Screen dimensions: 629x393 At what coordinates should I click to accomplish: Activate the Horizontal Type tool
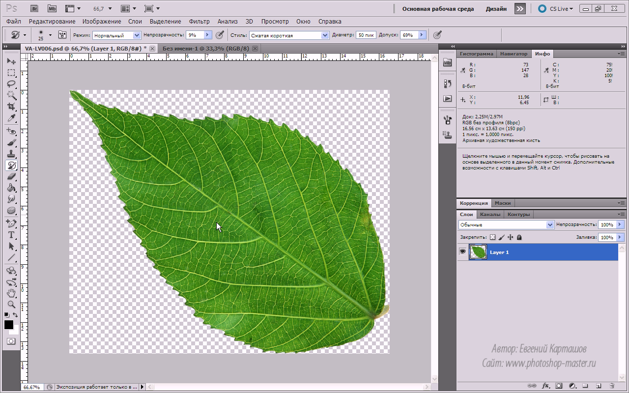click(x=11, y=235)
